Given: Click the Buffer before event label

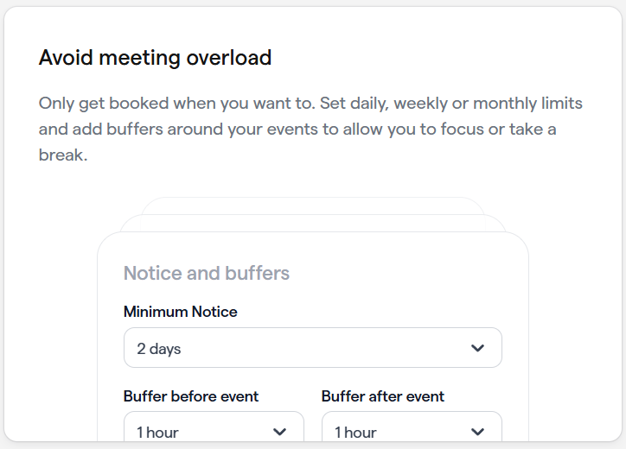Looking at the screenshot, I should coord(191,396).
